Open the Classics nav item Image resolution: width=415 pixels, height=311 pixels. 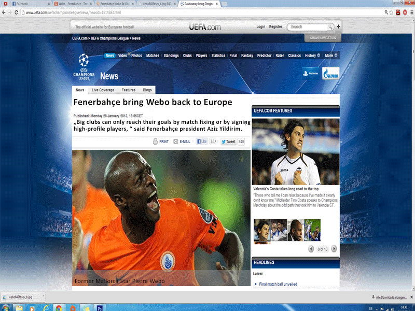294,55
